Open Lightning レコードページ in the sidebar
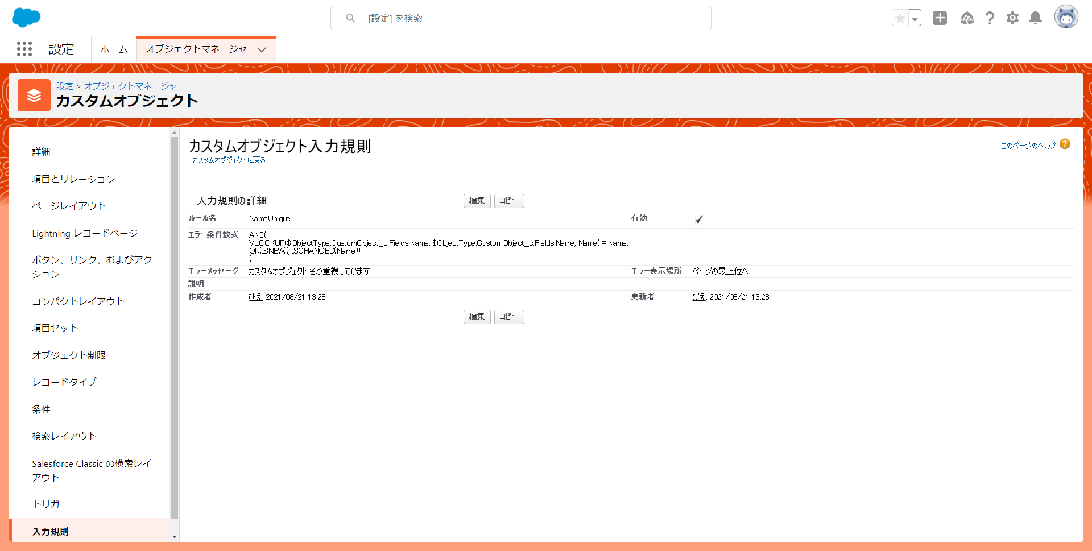The width and height of the screenshot is (1092, 551). 85,233
